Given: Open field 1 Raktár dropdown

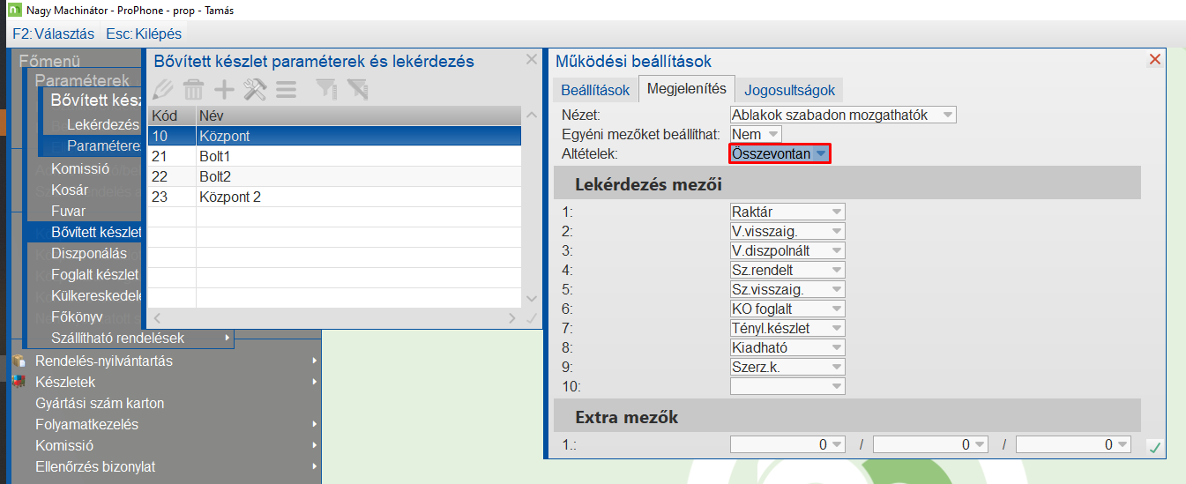Looking at the screenshot, I should point(787,212).
